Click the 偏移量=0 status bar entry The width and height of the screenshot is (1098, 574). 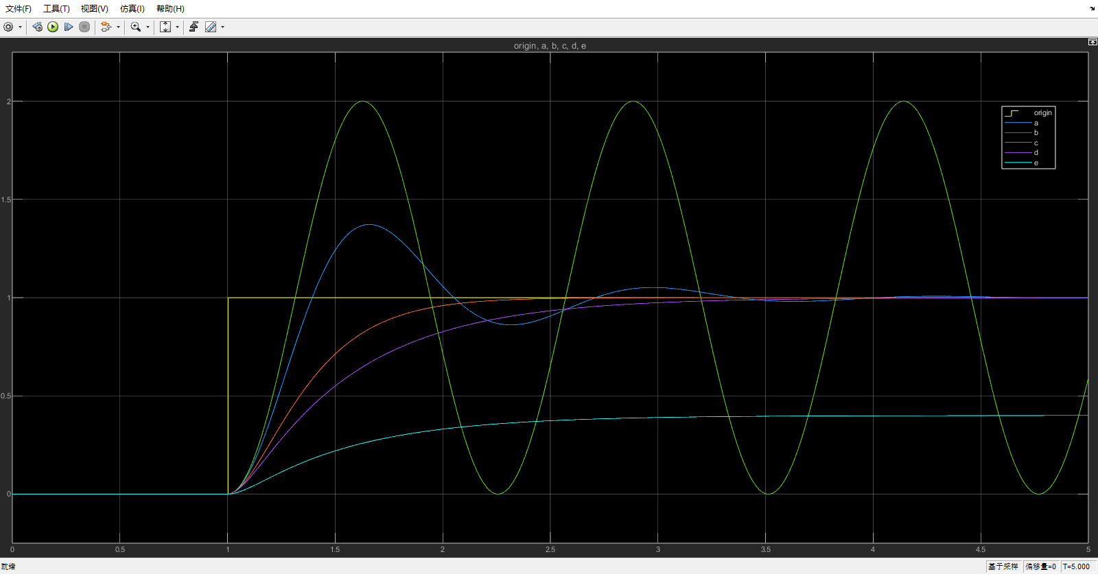pyautogui.click(x=1040, y=566)
